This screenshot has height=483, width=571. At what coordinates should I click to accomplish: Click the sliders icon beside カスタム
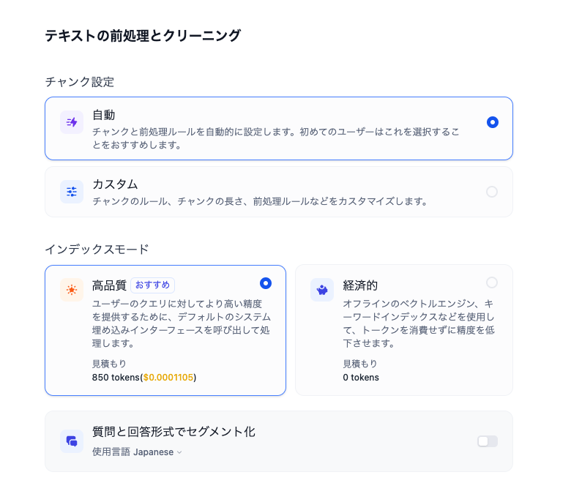(72, 192)
